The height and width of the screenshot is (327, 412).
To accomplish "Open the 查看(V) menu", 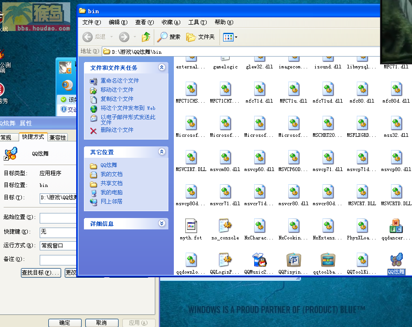I will click(x=144, y=22).
